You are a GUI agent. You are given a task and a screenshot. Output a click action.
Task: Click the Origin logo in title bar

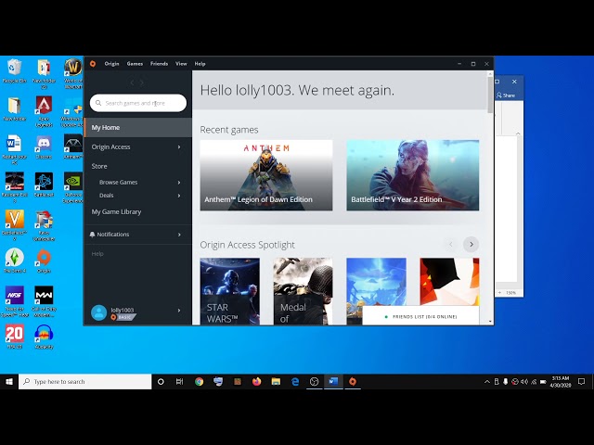92,64
